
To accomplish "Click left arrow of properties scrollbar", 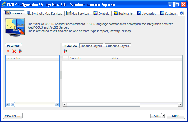I will point(65,105).
